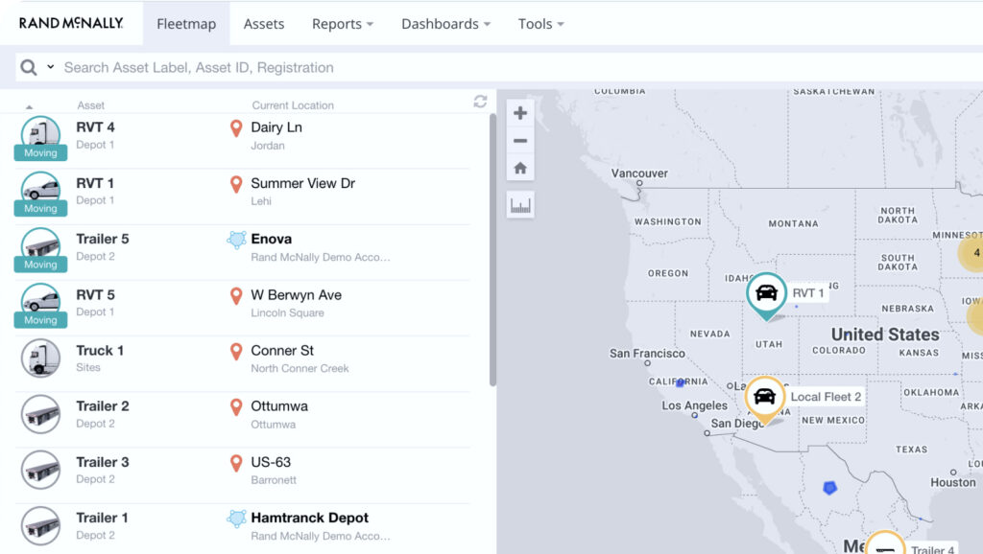Zoom out using the minus map button
Viewport: 983px width, 554px height.
[x=520, y=141]
